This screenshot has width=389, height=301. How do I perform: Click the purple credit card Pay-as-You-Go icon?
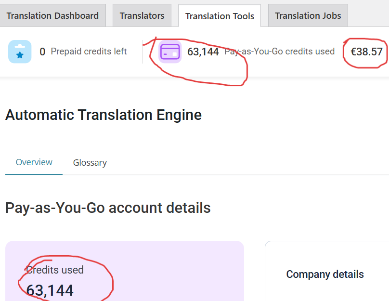point(170,51)
